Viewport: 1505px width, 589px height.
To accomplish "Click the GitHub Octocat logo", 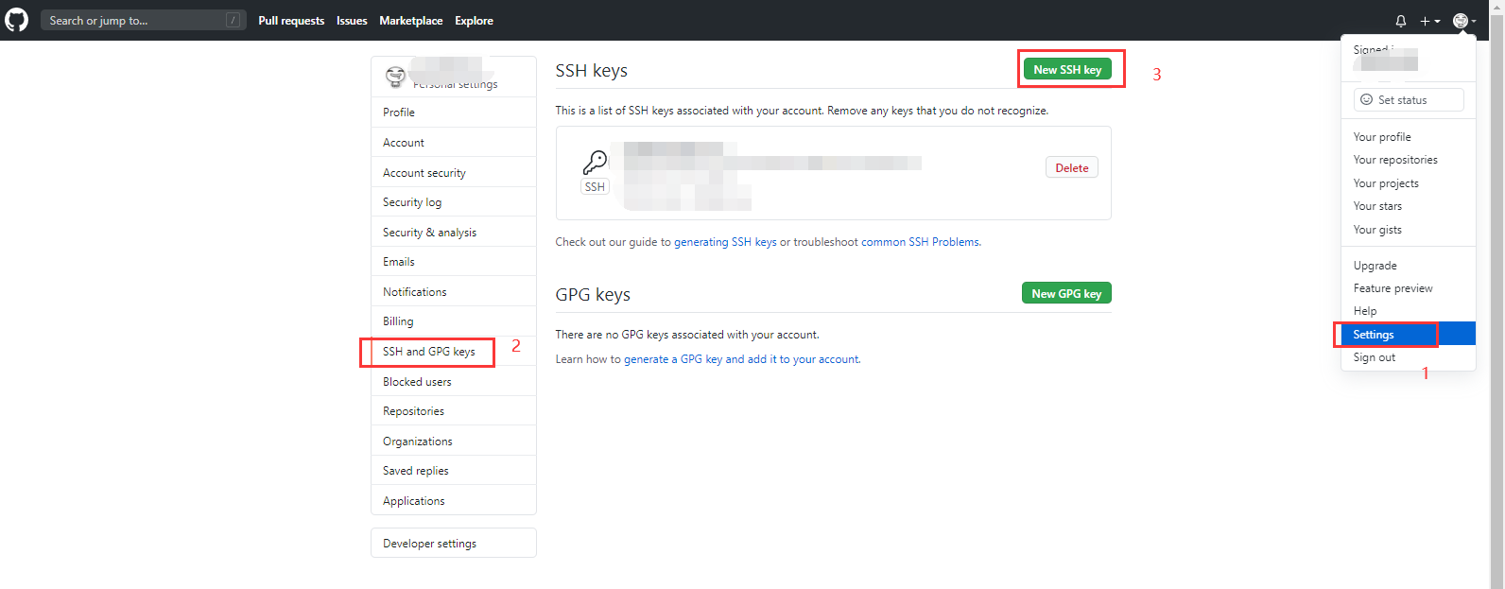I will tap(17, 20).
